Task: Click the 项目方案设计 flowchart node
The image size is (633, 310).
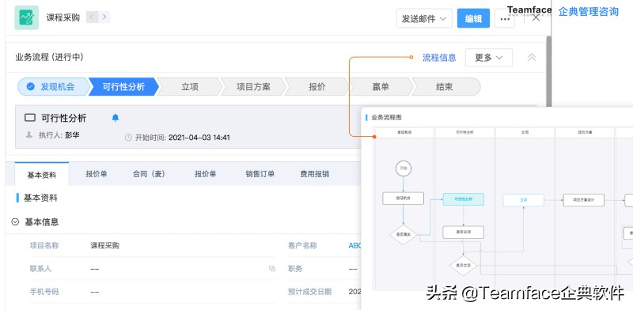Action: [x=584, y=200]
